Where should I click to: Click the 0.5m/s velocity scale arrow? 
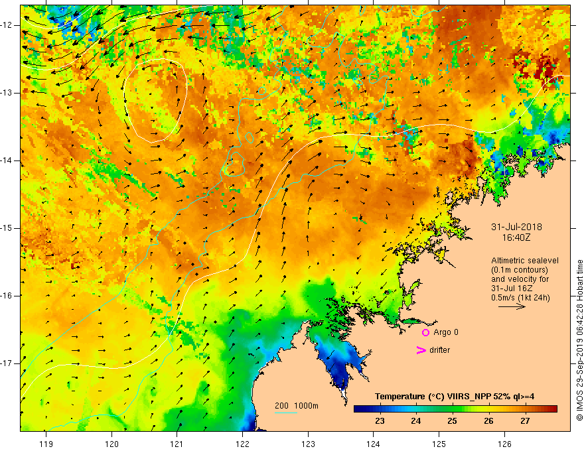(512, 306)
